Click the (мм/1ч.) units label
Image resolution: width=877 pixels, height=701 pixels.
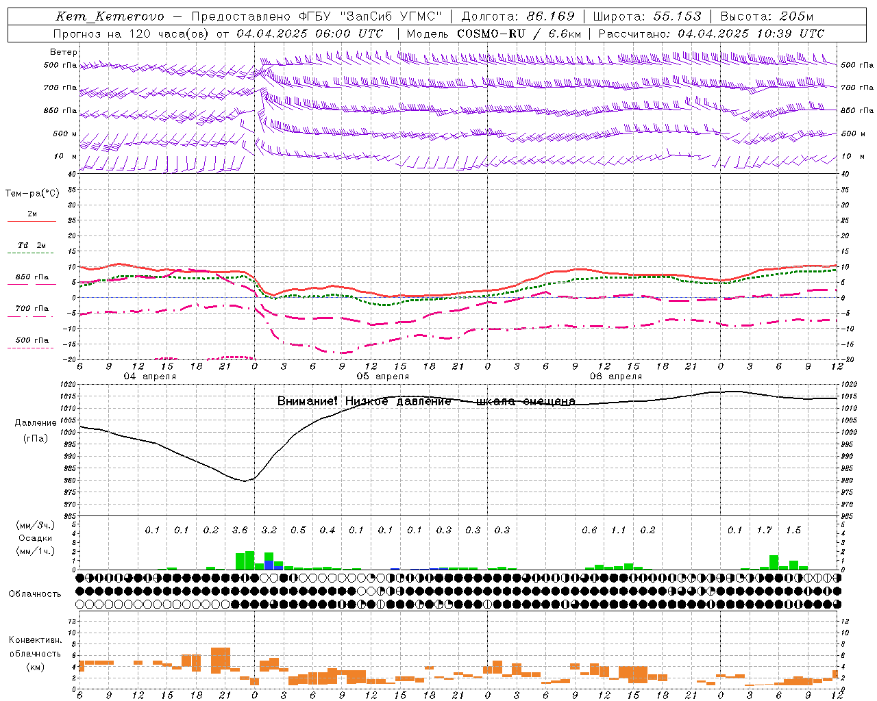coord(35,550)
